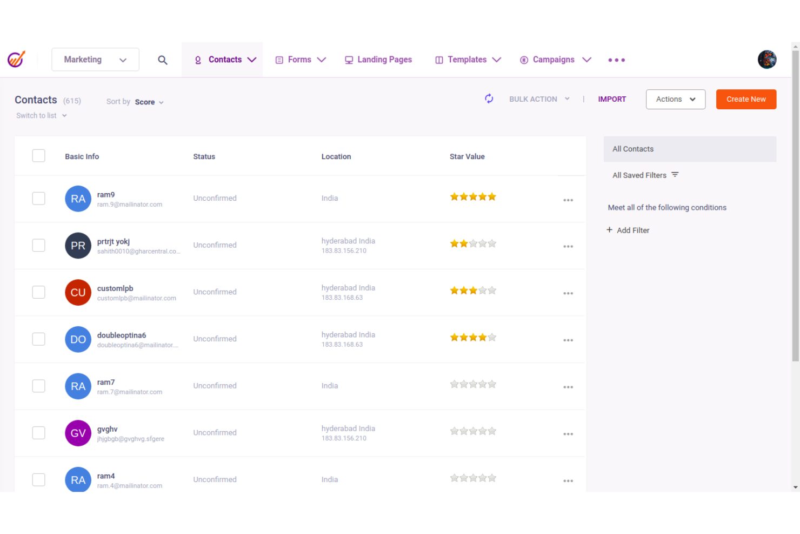
Task: Click the Campaigns target icon
Action: click(x=523, y=60)
